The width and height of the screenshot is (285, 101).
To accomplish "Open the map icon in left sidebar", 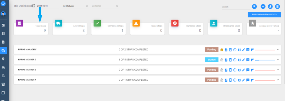I will (3, 33).
